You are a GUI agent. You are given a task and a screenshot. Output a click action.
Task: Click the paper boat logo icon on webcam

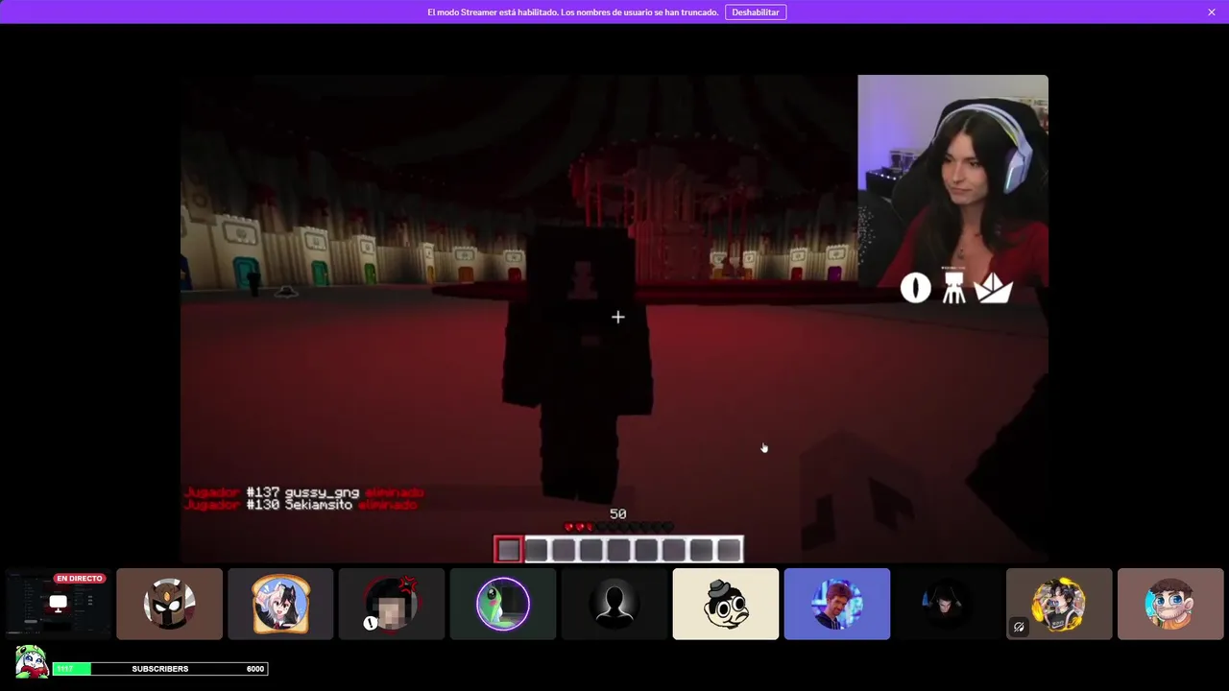[x=994, y=288]
